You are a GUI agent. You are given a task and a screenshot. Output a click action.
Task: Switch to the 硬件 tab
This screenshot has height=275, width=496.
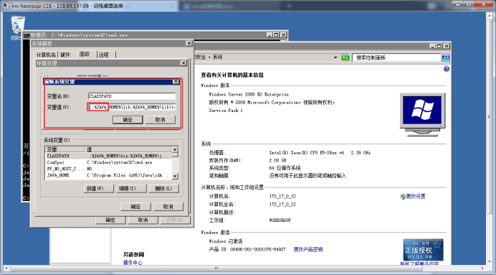(65, 55)
